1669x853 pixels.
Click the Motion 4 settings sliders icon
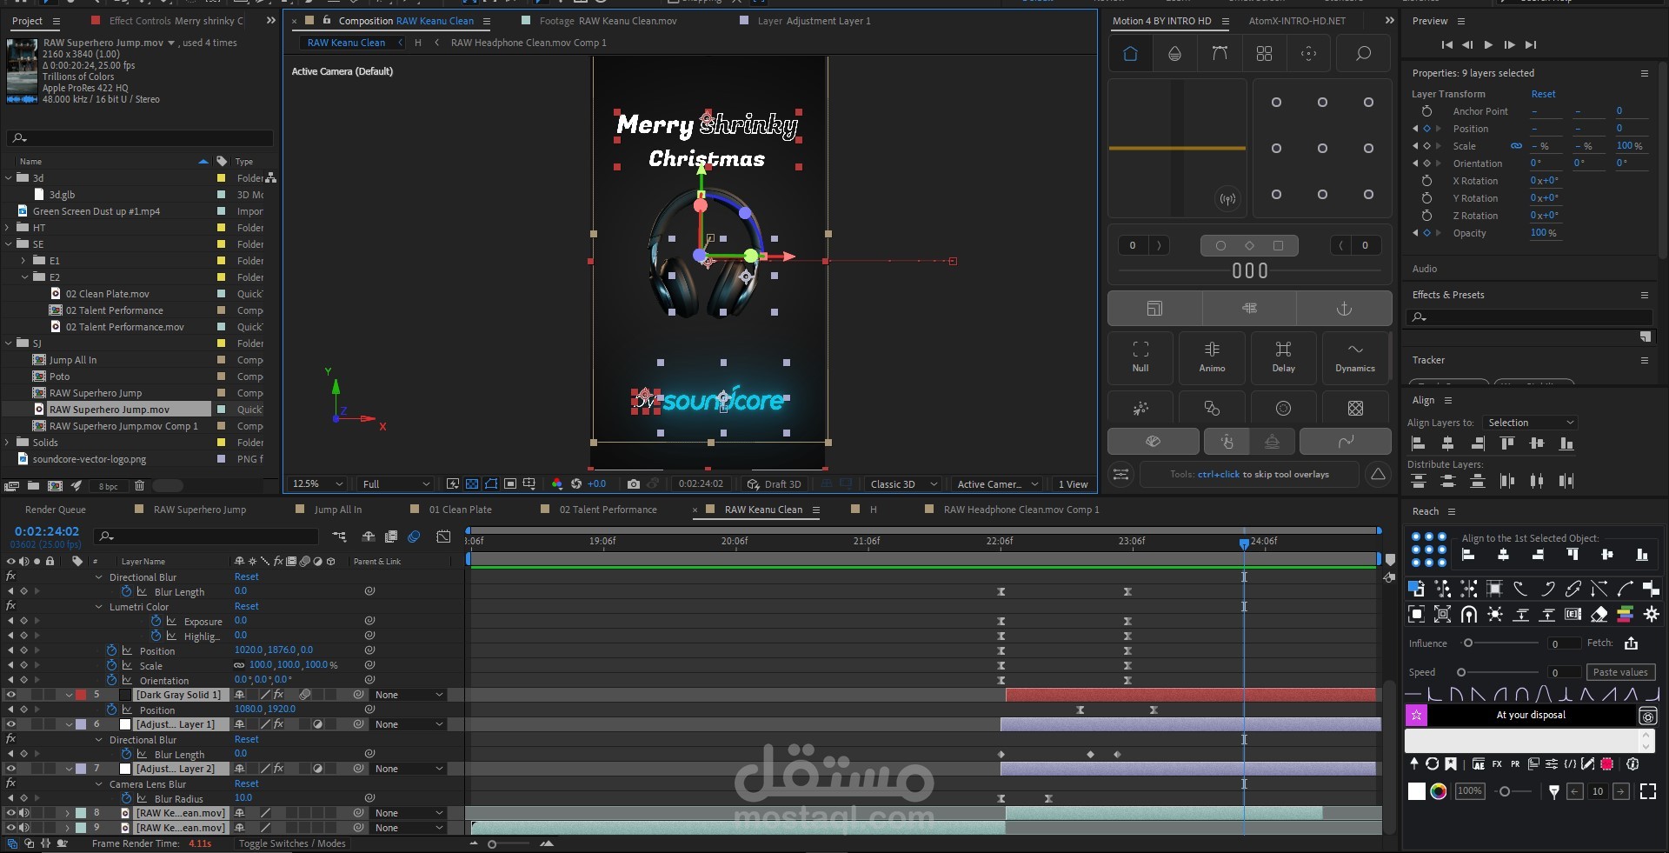1121,475
